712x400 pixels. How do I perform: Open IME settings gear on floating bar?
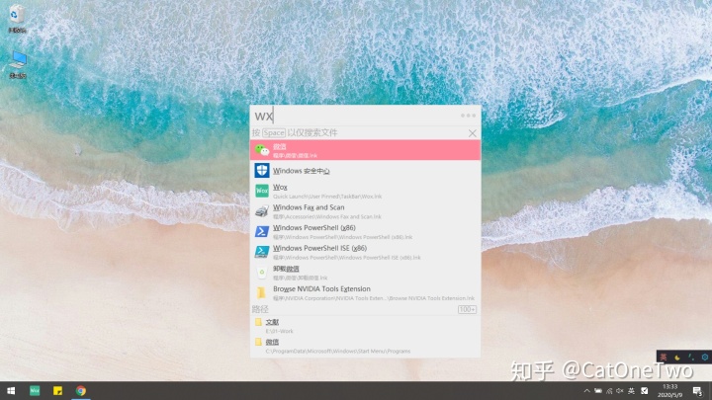click(705, 358)
